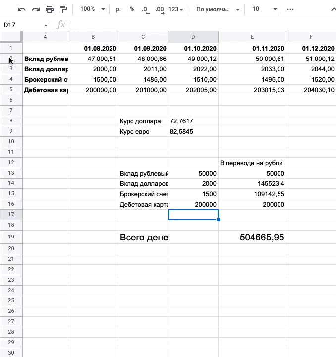Open the 123 number formats dropdown
This screenshot has width=336, height=357.
(176, 9)
